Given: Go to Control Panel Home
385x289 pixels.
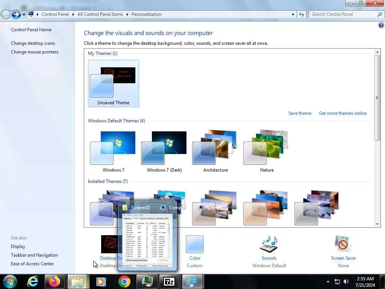Looking at the screenshot, I should click(31, 30).
